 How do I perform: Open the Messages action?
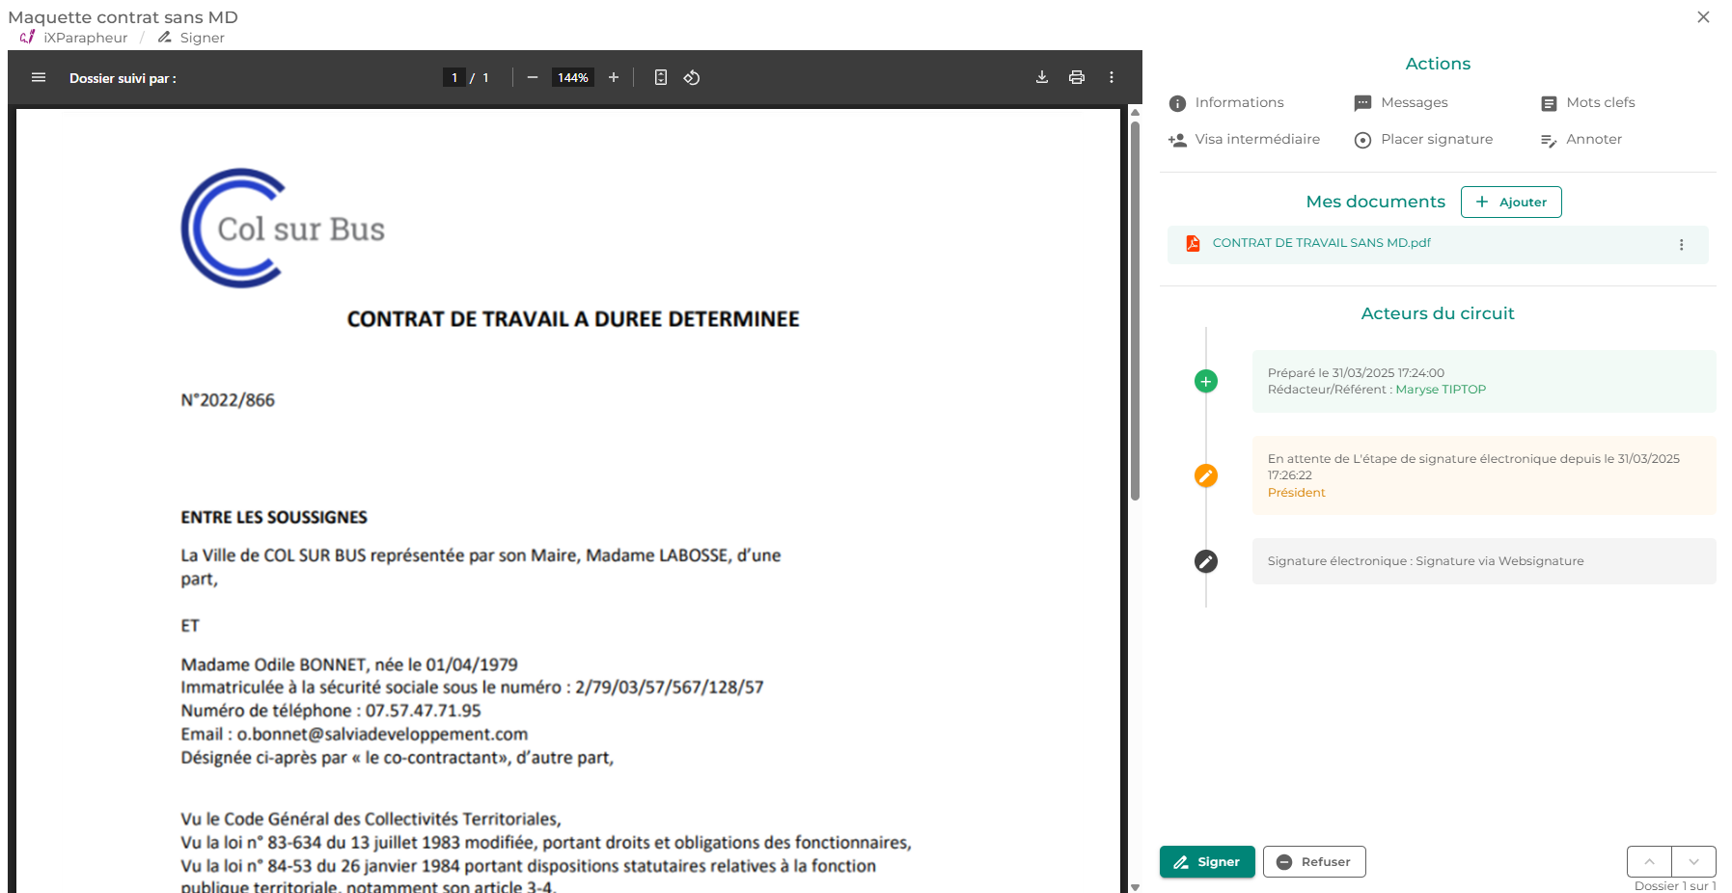tap(1401, 102)
